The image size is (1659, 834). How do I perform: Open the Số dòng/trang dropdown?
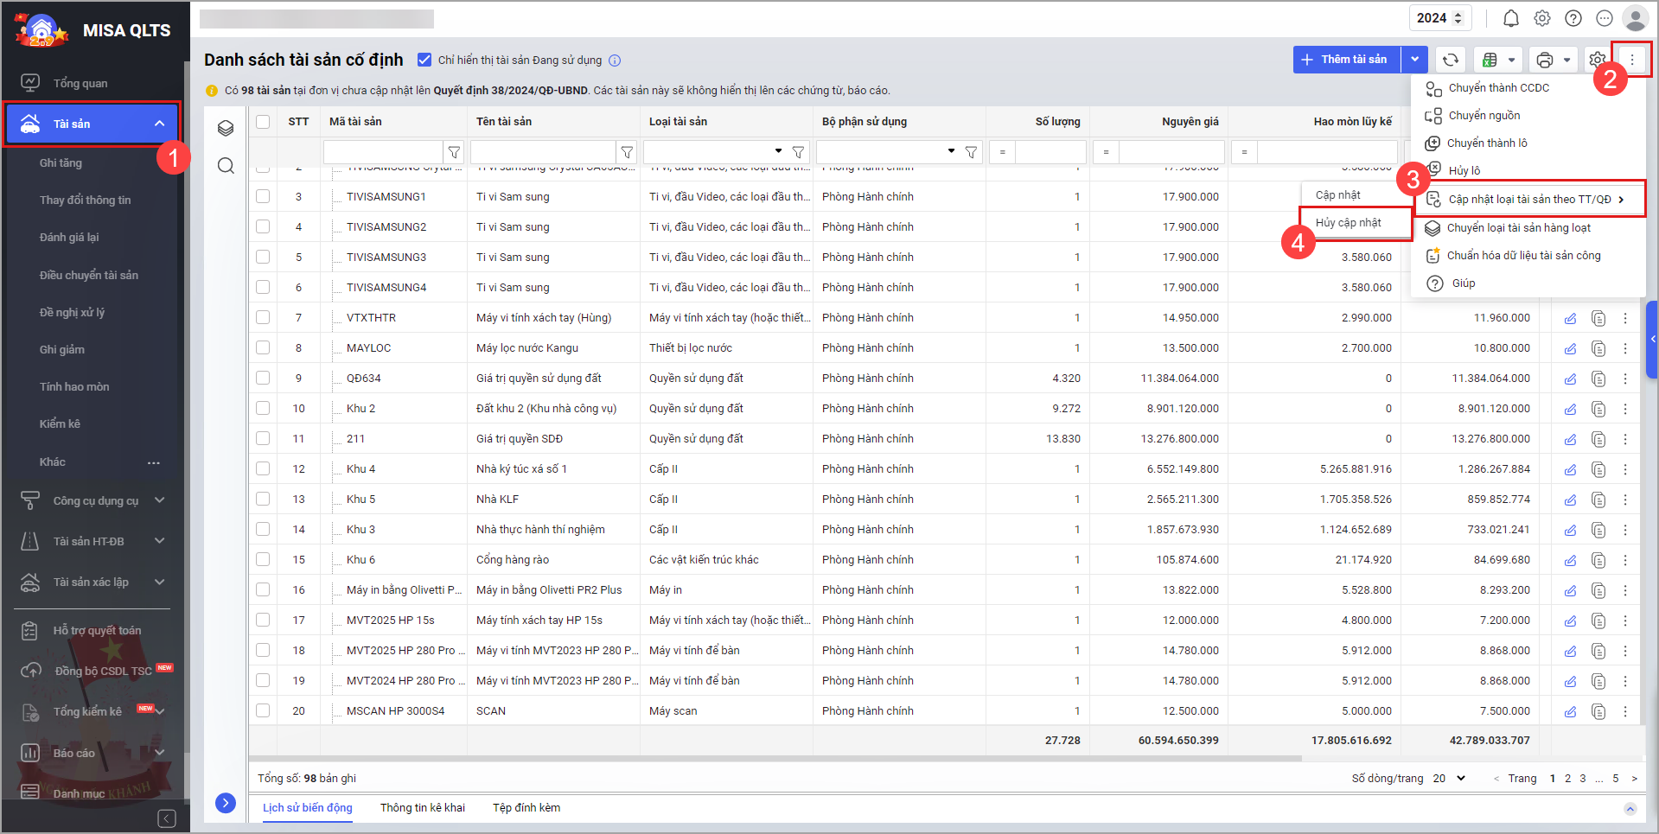1450,778
